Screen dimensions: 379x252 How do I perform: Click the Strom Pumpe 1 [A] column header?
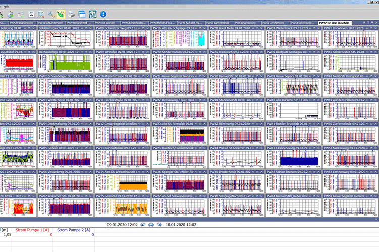point(33,230)
